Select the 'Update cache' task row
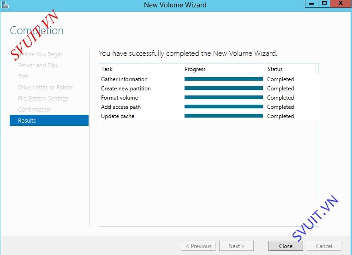This screenshot has width=352, height=255. click(x=209, y=116)
